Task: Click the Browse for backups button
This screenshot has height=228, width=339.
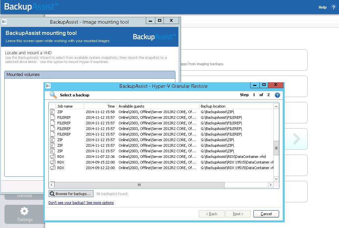Action: tap(71, 194)
